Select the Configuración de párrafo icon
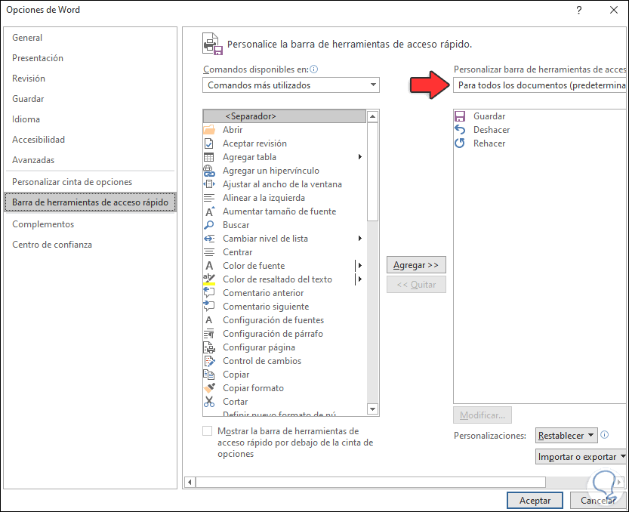Image resolution: width=629 pixels, height=512 pixels. pyautogui.click(x=209, y=334)
